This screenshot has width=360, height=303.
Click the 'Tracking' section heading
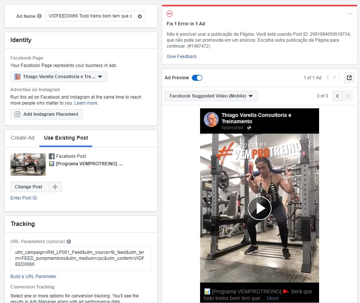tap(23, 224)
